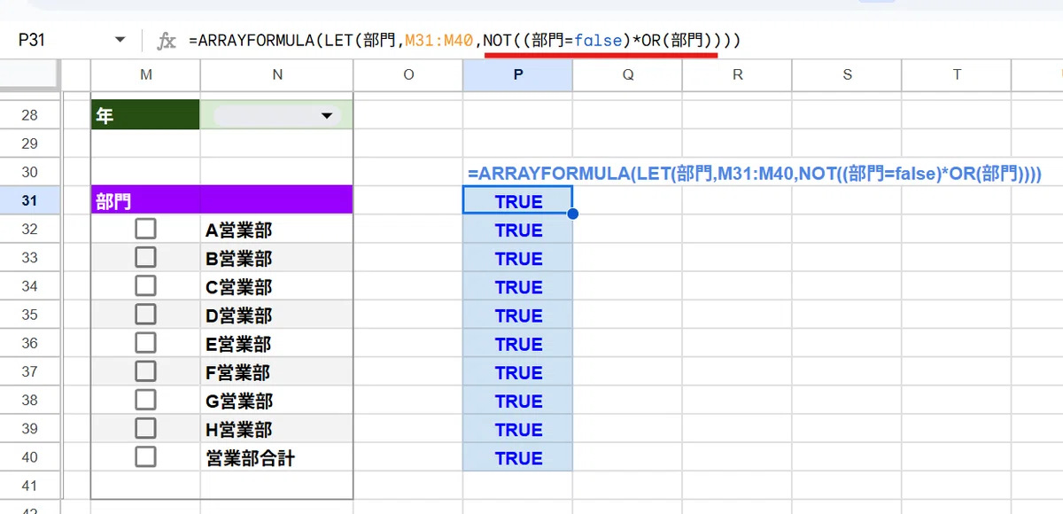The image size is (1063, 514).
Task: Click the 営業部合計 cell
Action: pyautogui.click(x=277, y=457)
